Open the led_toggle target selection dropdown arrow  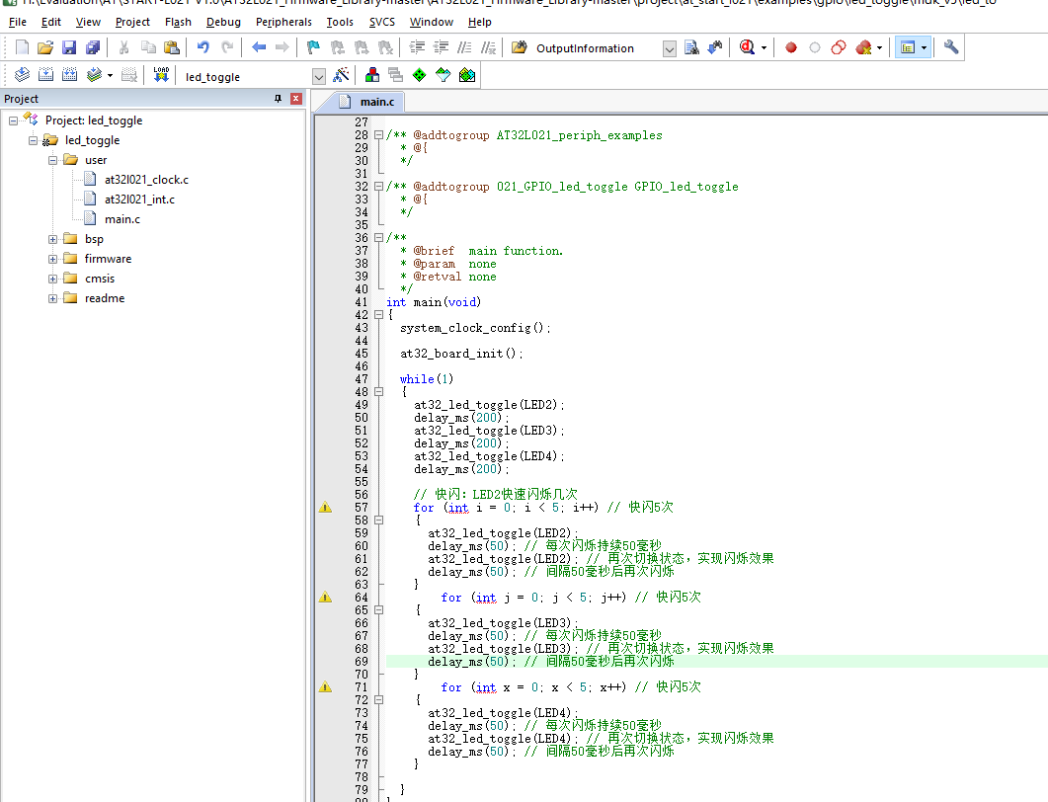319,76
